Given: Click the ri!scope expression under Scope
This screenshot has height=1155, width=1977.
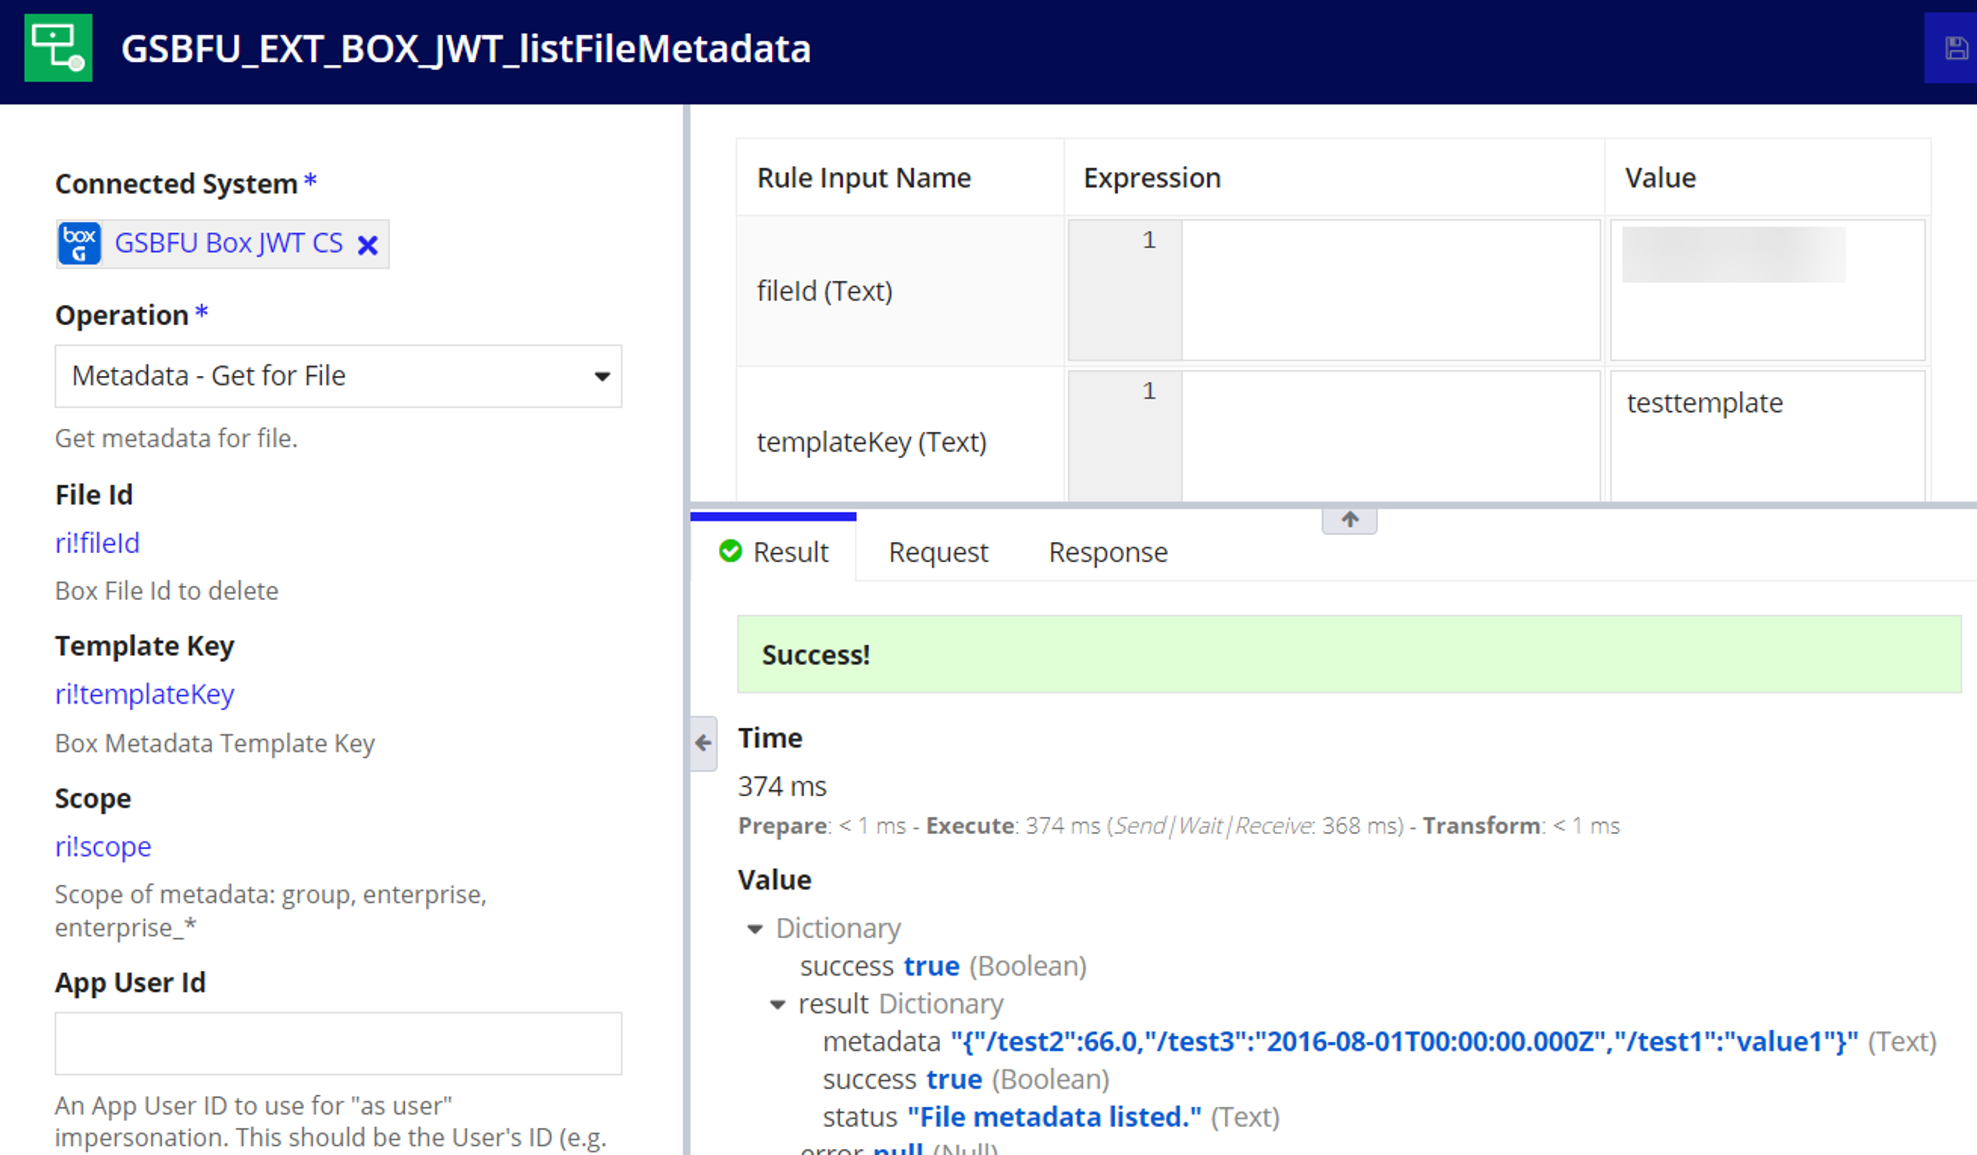Looking at the screenshot, I should coord(103,847).
